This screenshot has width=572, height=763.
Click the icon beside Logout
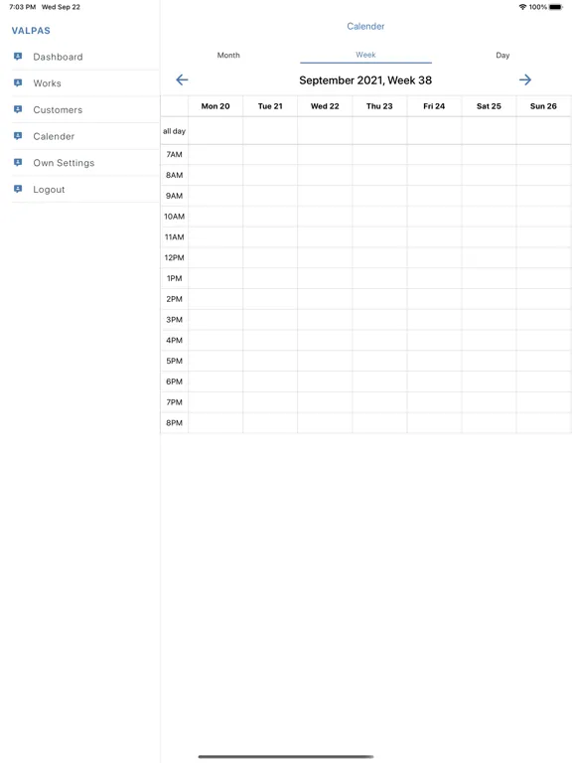18,190
